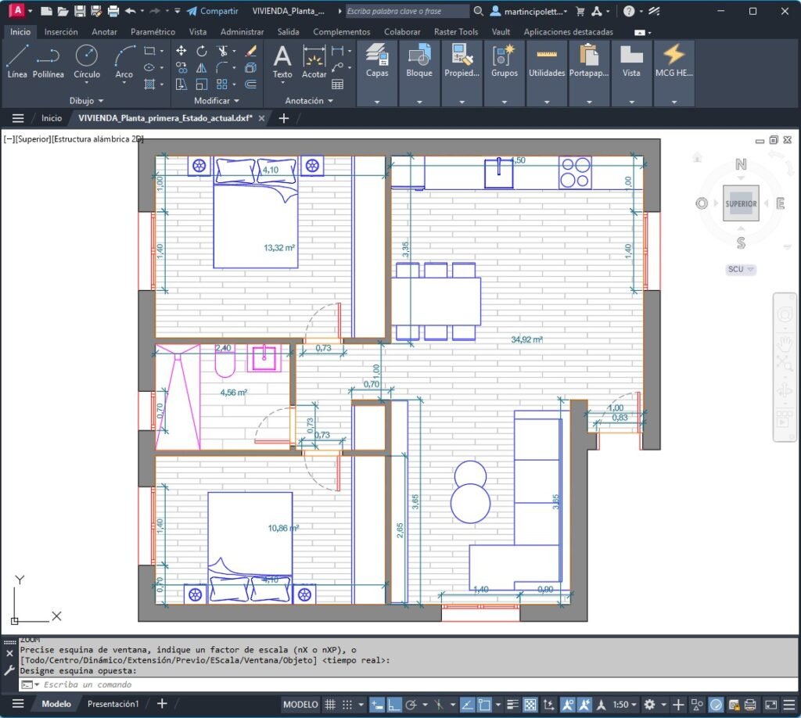Add a new drawing tab with plus
The height and width of the screenshot is (718, 801).
[x=284, y=118]
